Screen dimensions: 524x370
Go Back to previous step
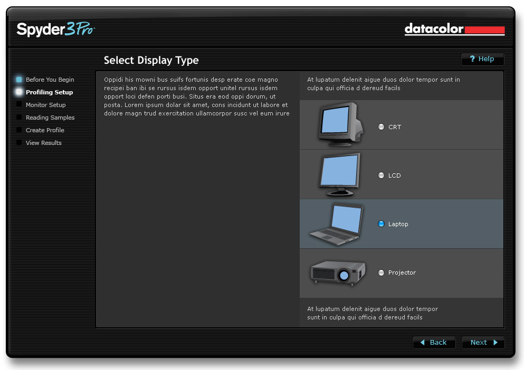pyautogui.click(x=434, y=342)
